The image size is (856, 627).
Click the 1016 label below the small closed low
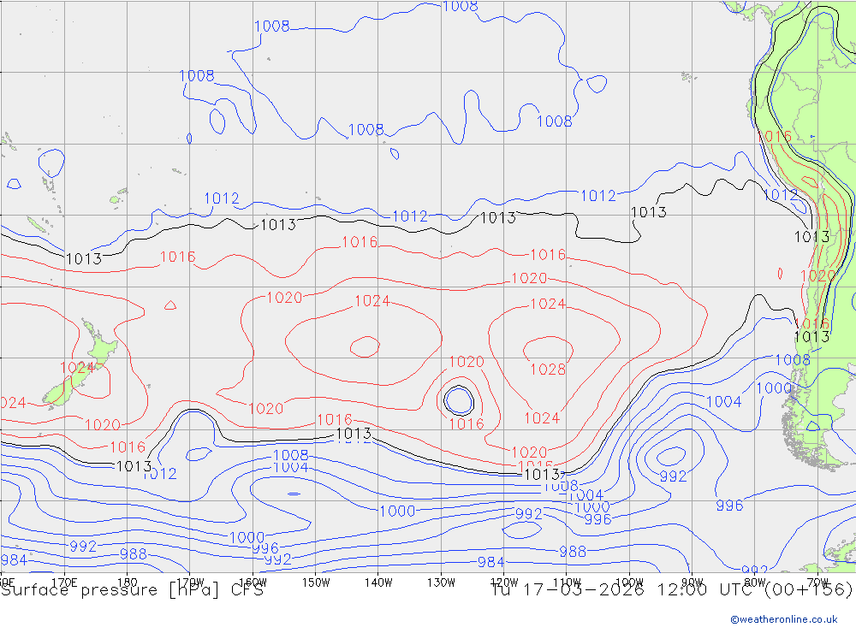(x=467, y=423)
